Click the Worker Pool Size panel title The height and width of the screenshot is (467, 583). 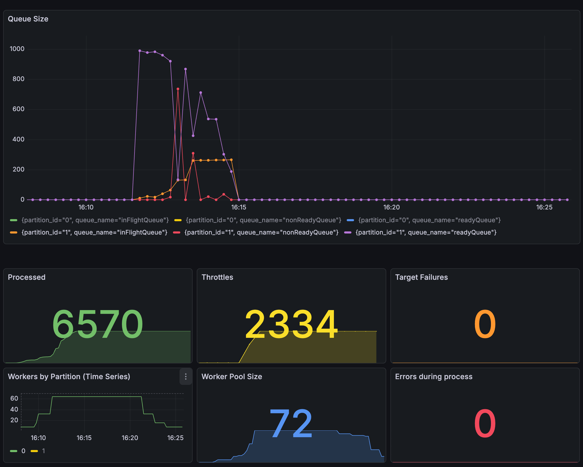[232, 377]
